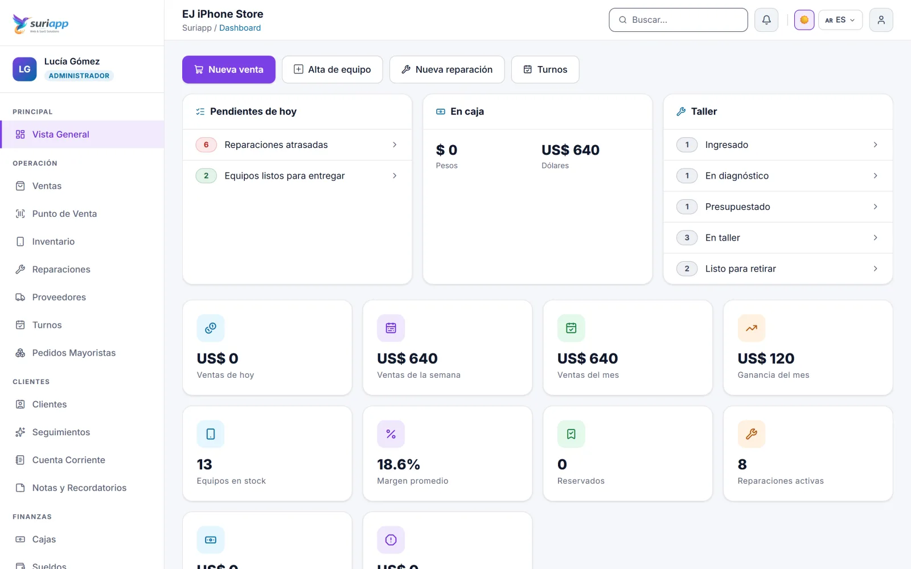Viewport: 911px width, 569px height.
Task: Open user profile icon in header
Action: tap(881, 20)
